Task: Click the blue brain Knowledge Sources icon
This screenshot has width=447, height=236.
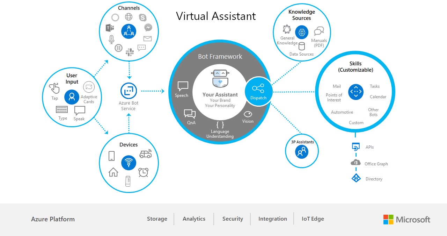Action: click(302, 32)
